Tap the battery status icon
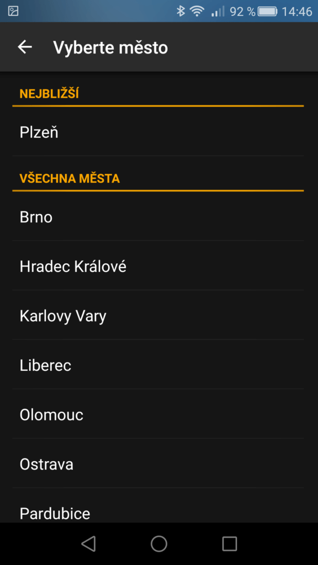Screen dimensions: 318x565 tap(267, 11)
